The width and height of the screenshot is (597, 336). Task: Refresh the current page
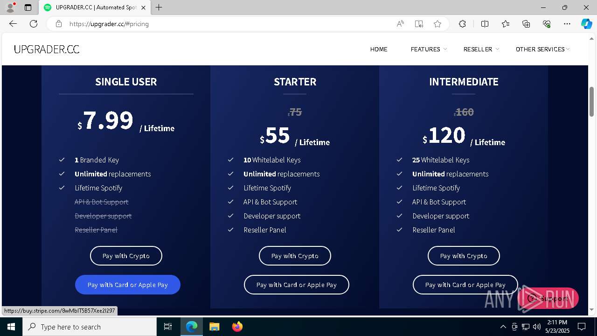[34, 24]
